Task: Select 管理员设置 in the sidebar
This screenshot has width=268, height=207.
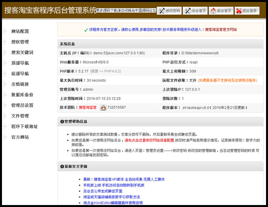Action: coord(22,105)
